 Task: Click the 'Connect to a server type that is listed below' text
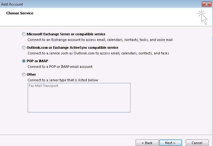(x=63, y=80)
